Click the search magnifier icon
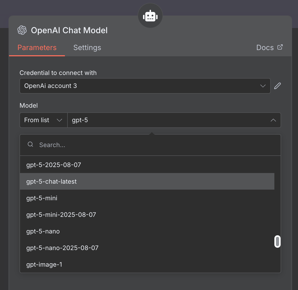Viewport: 298px width, 290px height. click(30, 144)
